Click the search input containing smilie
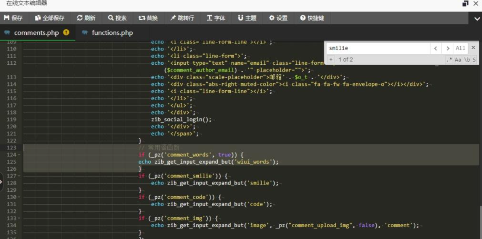Image resolution: width=482 pixels, height=239 pixels. tap(378, 48)
